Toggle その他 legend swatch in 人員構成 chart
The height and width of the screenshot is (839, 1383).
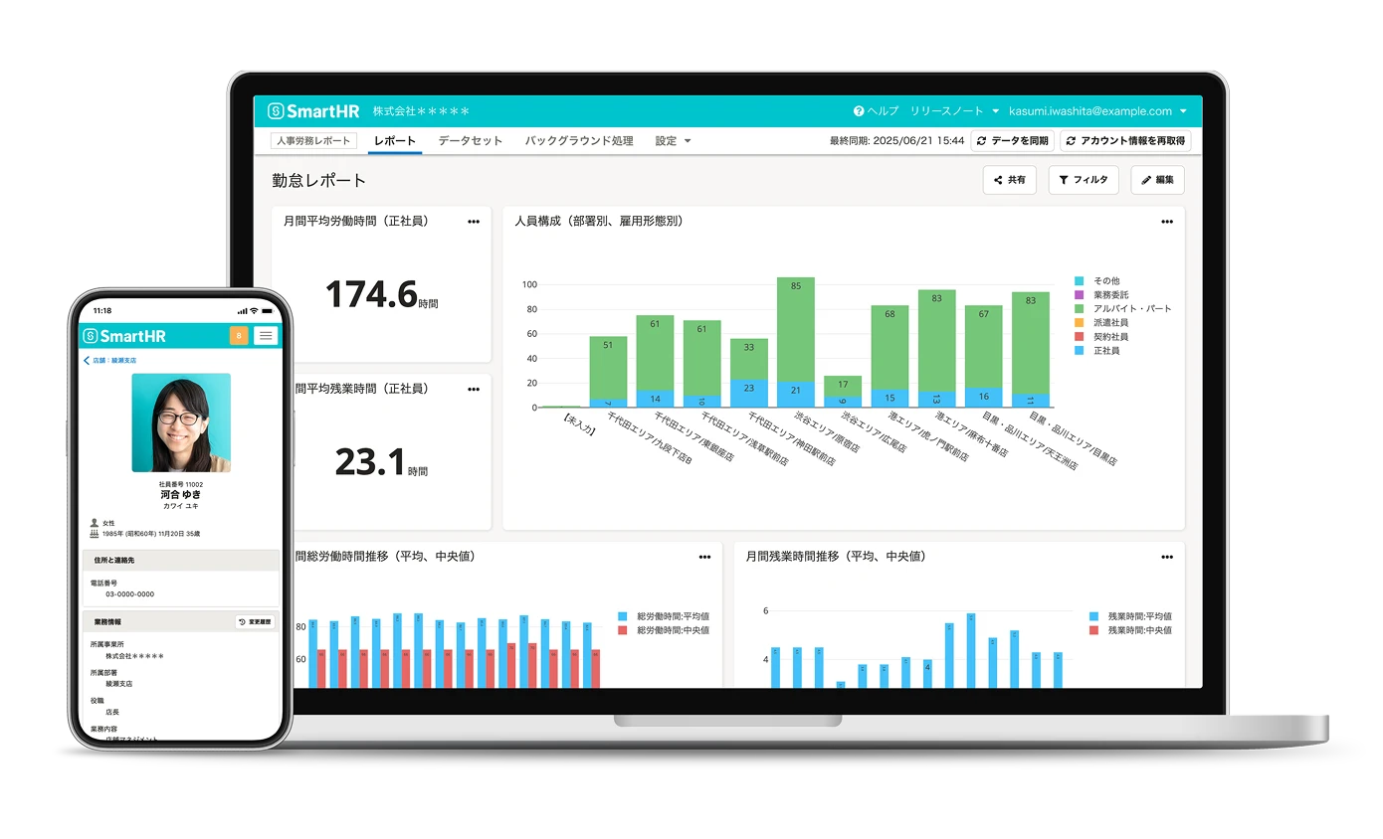click(x=1080, y=281)
